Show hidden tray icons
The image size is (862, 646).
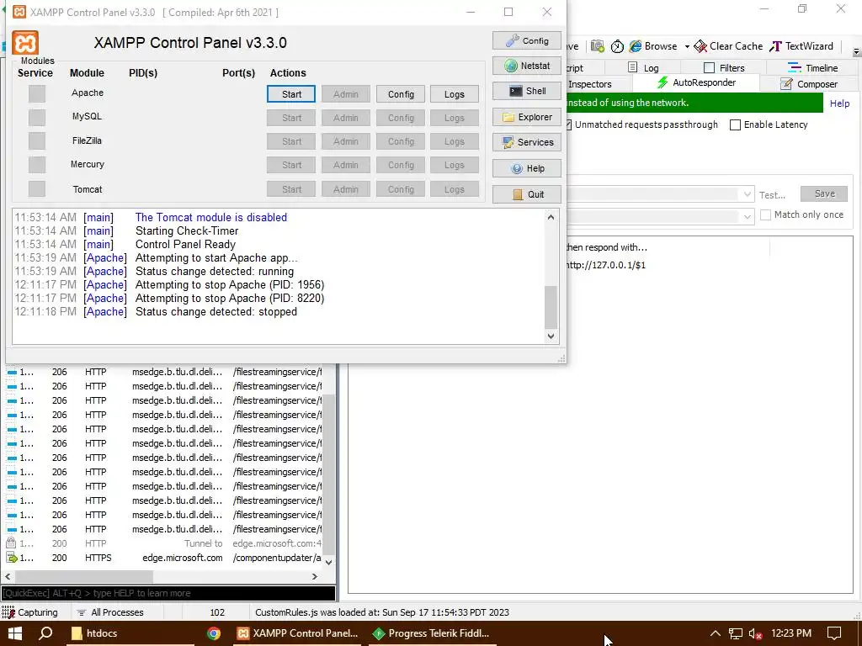point(716,633)
